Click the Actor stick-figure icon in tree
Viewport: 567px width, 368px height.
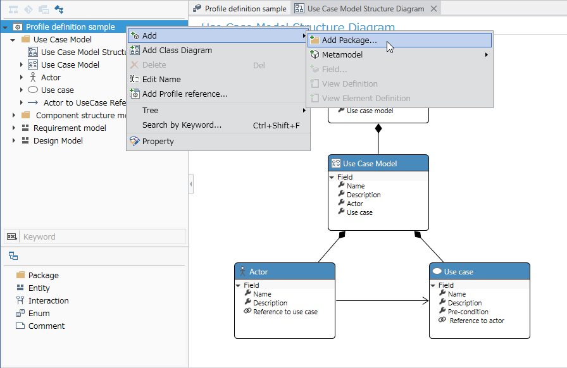click(33, 77)
